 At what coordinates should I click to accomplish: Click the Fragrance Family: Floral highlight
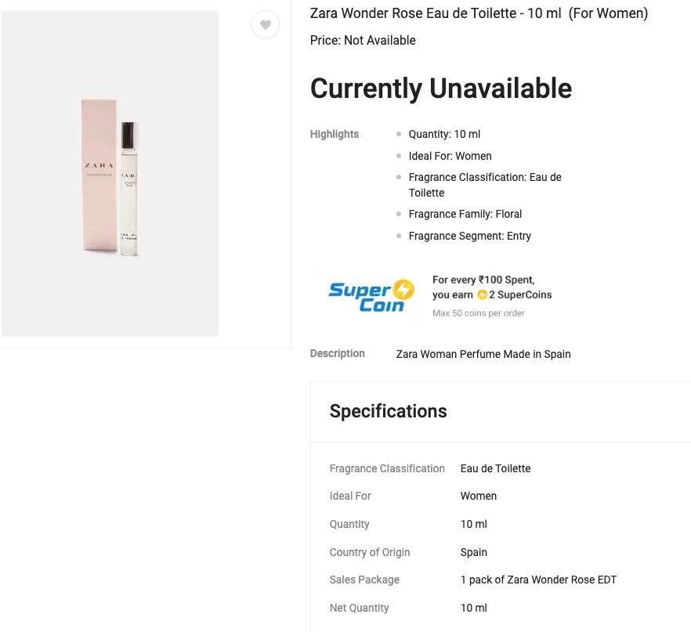coord(465,214)
